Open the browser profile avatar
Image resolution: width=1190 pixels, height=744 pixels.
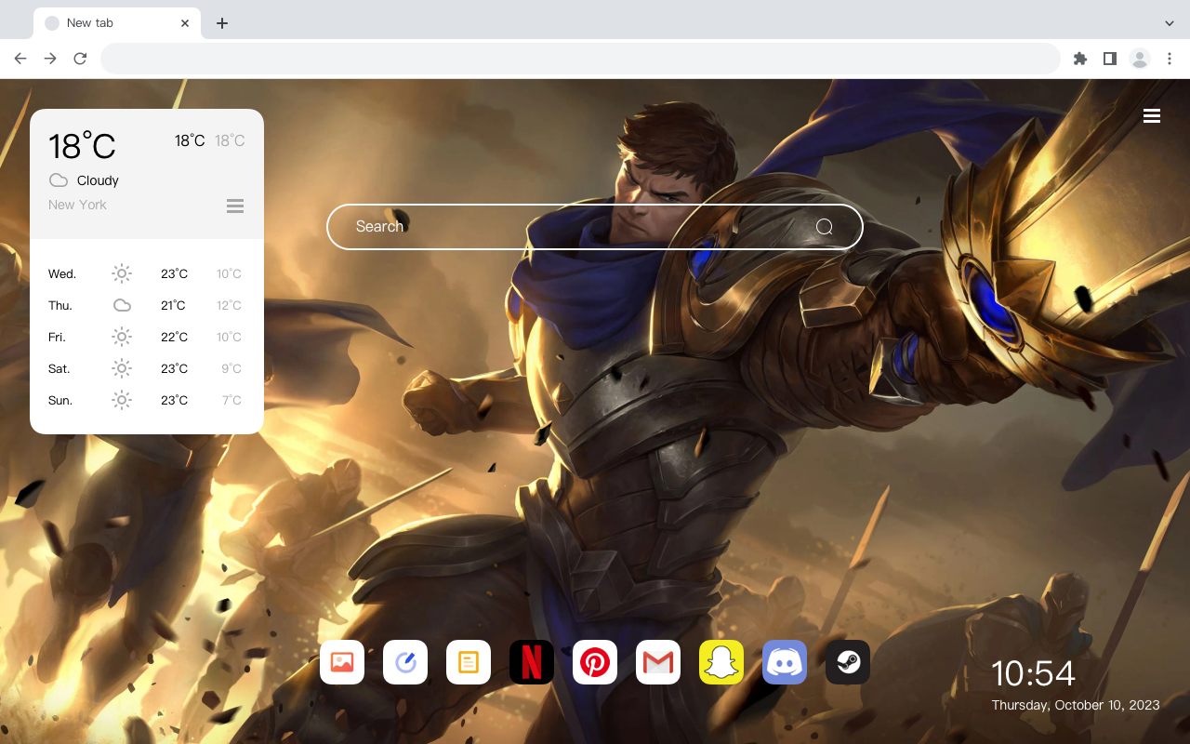(x=1140, y=59)
